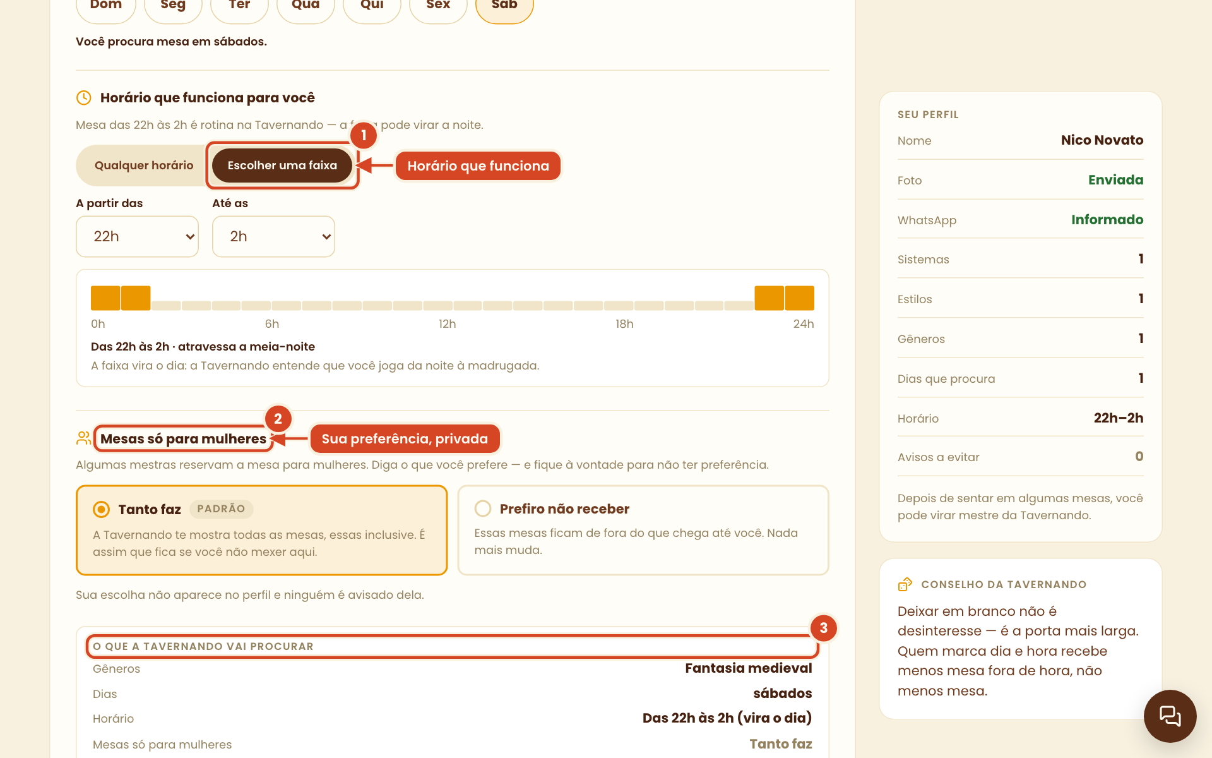The height and width of the screenshot is (758, 1212).
Task: Open the 'A partir das' 22h dropdown
Action: click(x=137, y=236)
